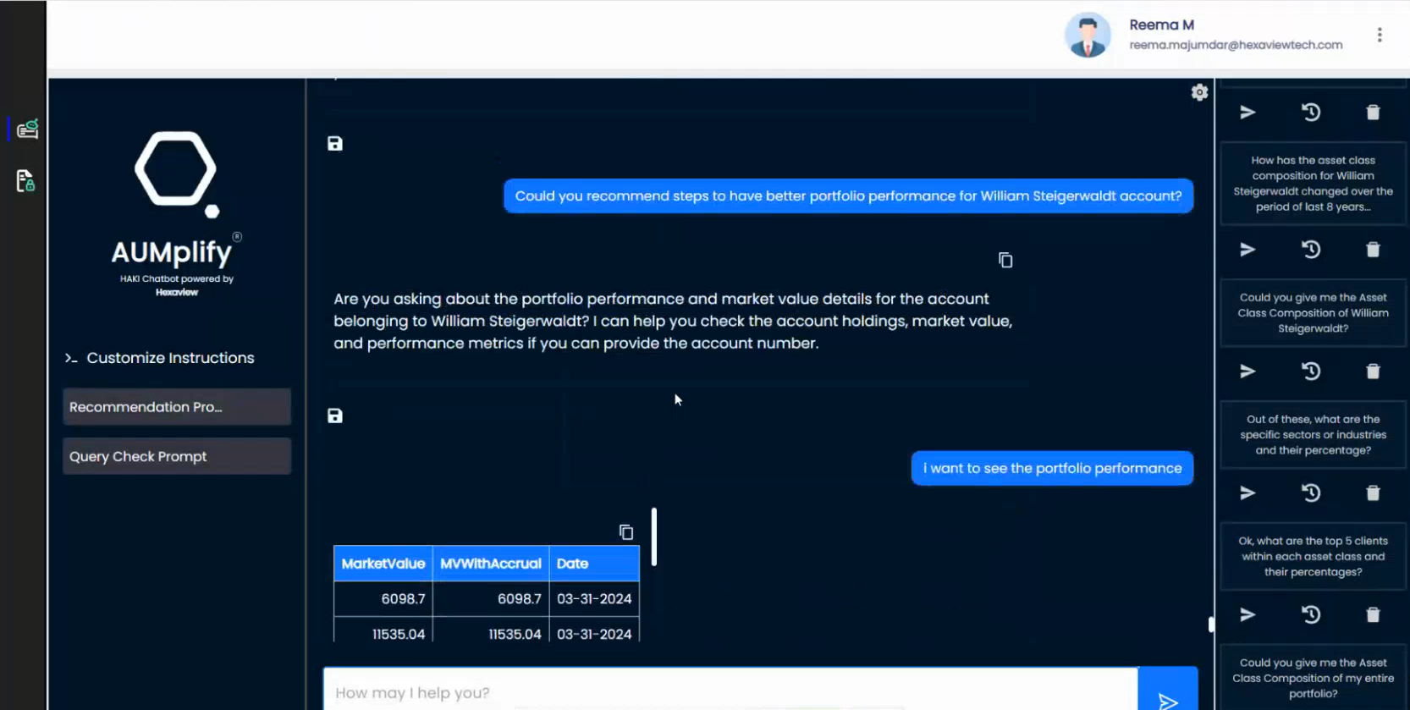Click the MarketValue column header
Screen dimensions: 1410x710
383,564
